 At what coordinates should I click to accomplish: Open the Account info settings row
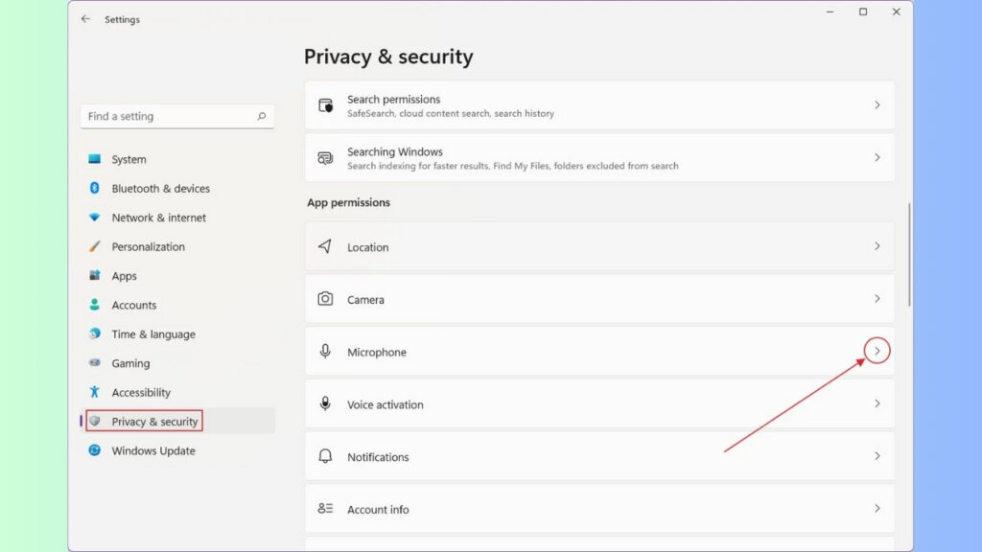pyautogui.click(x=598, y=509)
